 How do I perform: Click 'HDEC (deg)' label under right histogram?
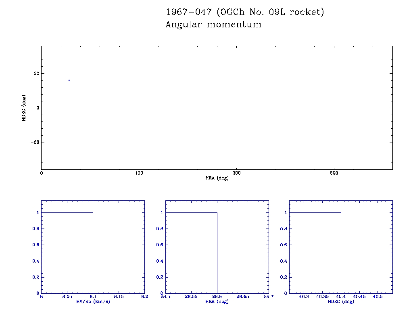click(x=341, y=301)
